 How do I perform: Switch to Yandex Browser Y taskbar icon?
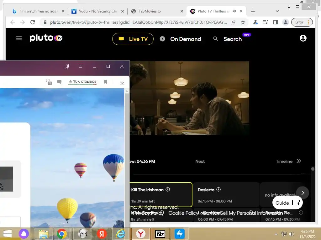coord(141,234)
